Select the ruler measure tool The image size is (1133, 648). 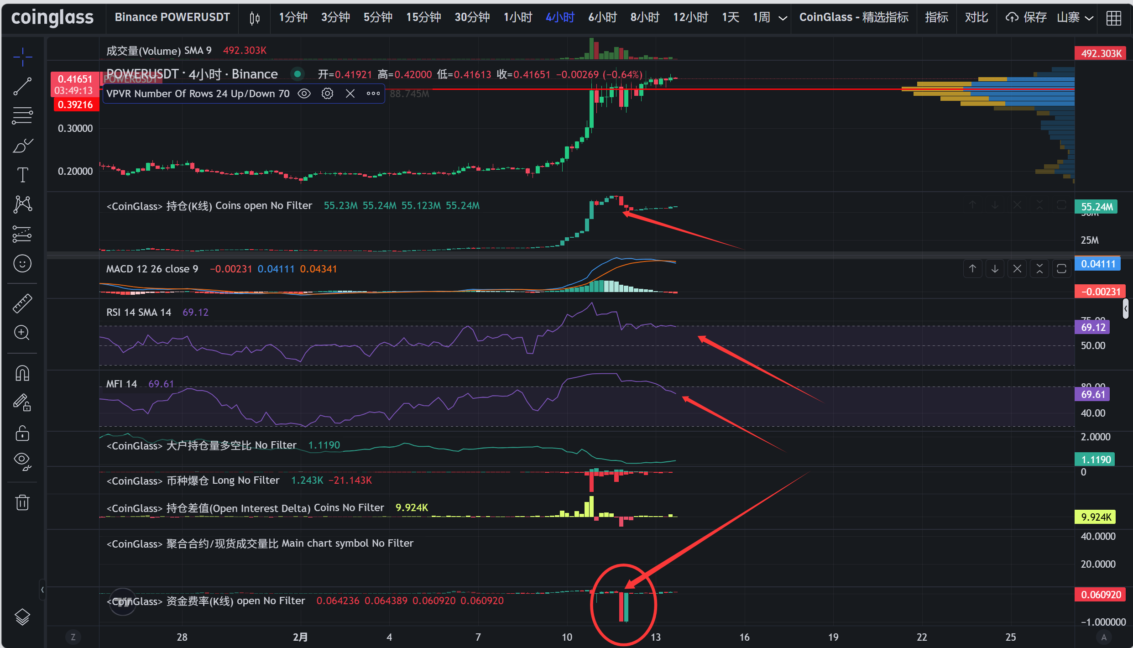point(22,303)
